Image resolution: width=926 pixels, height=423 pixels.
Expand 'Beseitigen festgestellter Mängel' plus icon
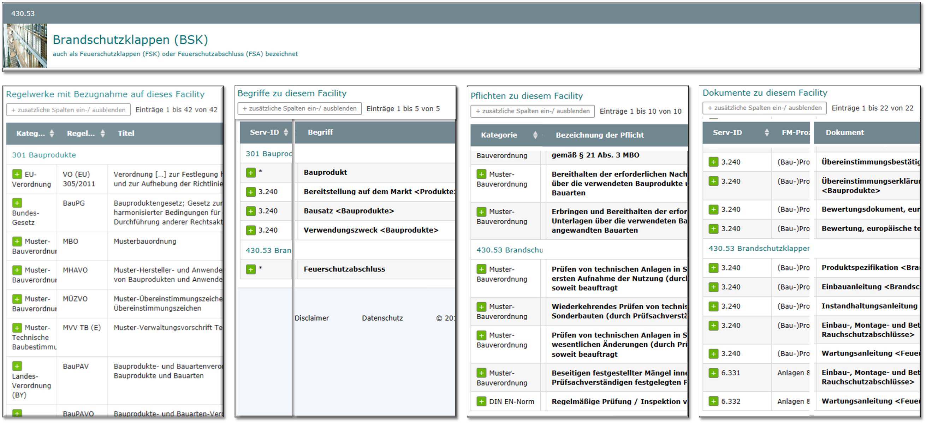(481, 373)
